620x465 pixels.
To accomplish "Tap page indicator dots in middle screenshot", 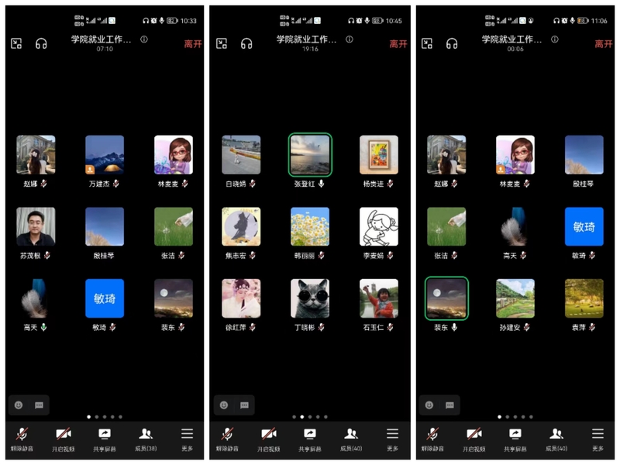I will [x=309, y=417].
